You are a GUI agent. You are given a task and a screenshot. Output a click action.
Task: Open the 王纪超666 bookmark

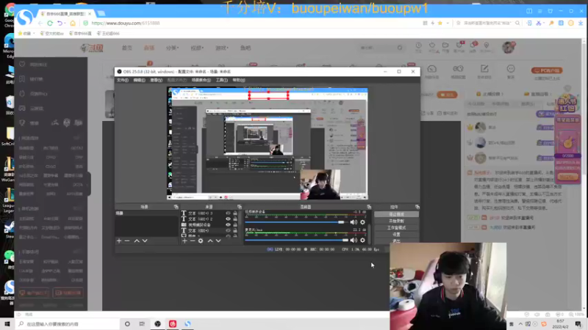(108, 33)
